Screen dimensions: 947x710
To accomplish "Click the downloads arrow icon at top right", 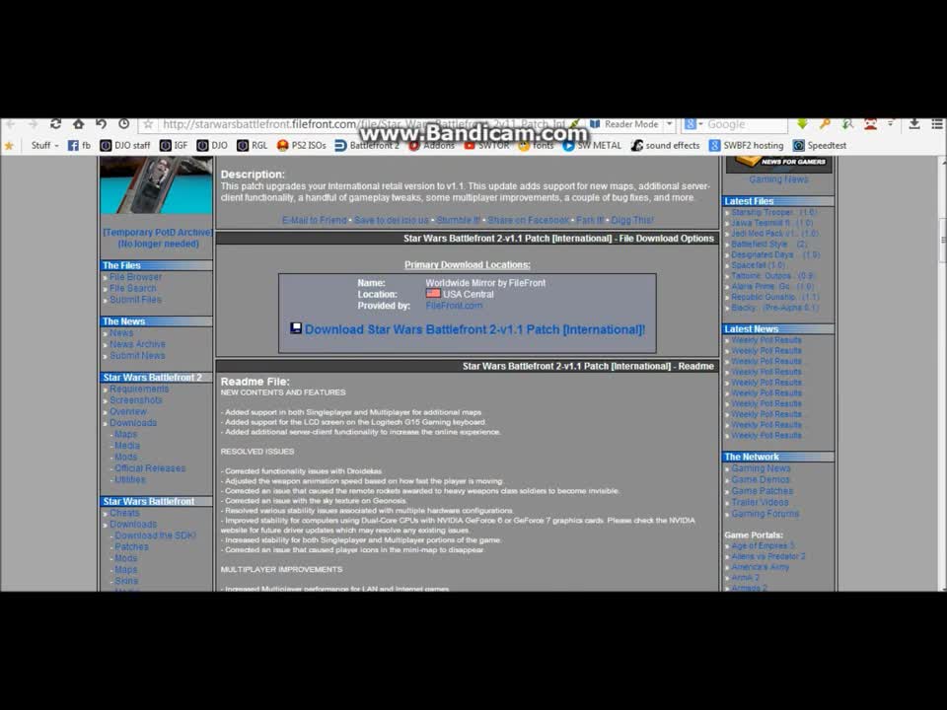I will (x=912, y=124).
